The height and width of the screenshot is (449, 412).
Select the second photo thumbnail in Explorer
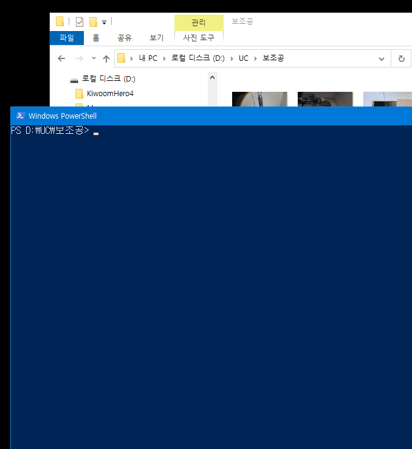pyautogui.click(x=325, y=99)
